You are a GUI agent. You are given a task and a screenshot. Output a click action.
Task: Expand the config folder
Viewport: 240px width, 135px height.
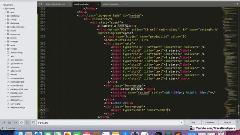[x=5, y=19]
